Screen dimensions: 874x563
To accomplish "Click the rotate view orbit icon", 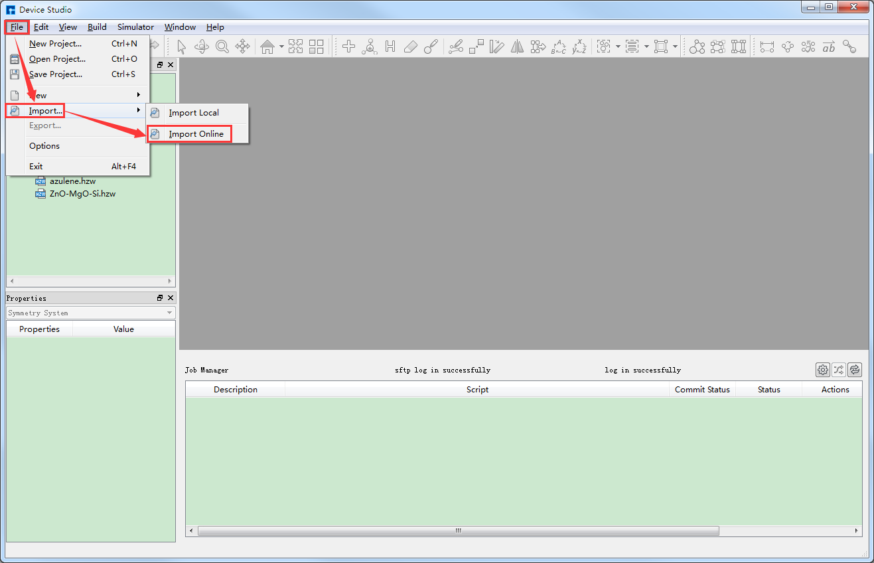I will click(202, 46).
